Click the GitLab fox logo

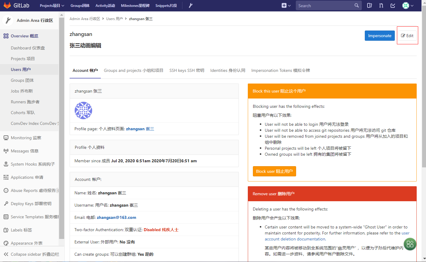coord(7,5)
